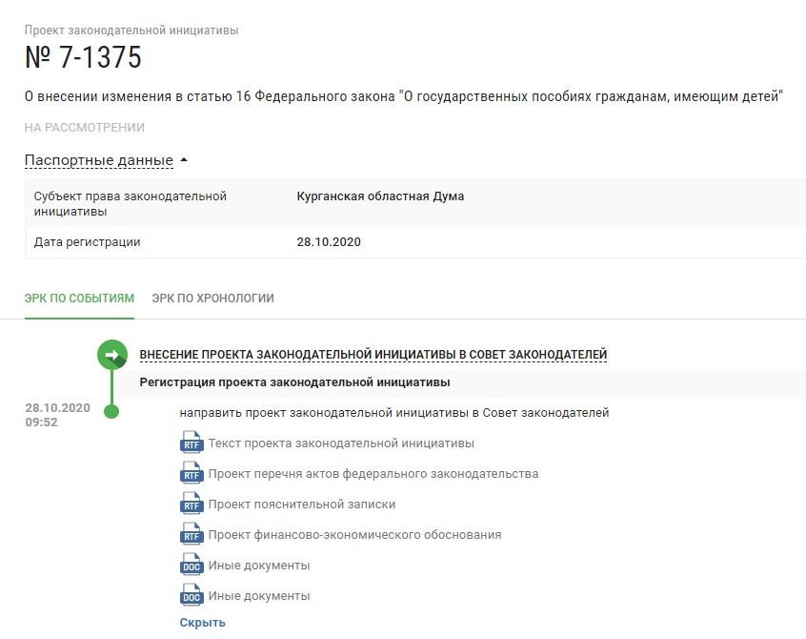Collapse the Паспортные данные section
Image resolution: width=806 pixels, height=639 pixels.
[x=99, y=160]
